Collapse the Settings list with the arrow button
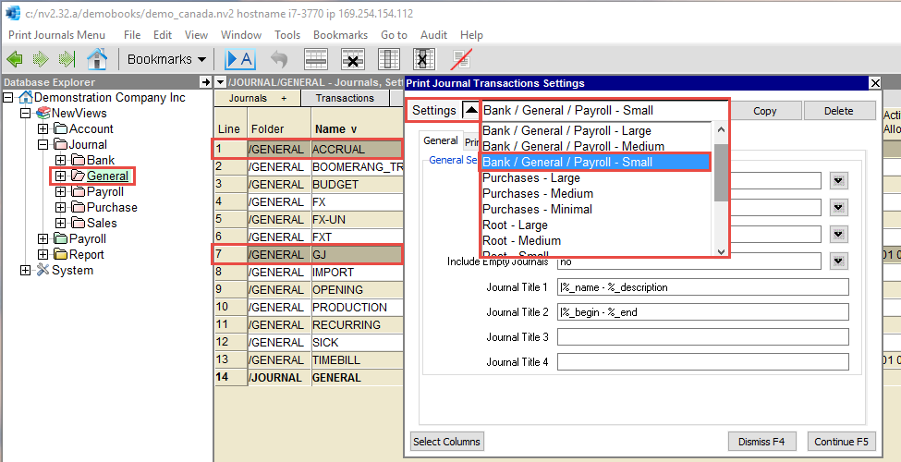This screenshot has width=901, height=462. (470, 110)
